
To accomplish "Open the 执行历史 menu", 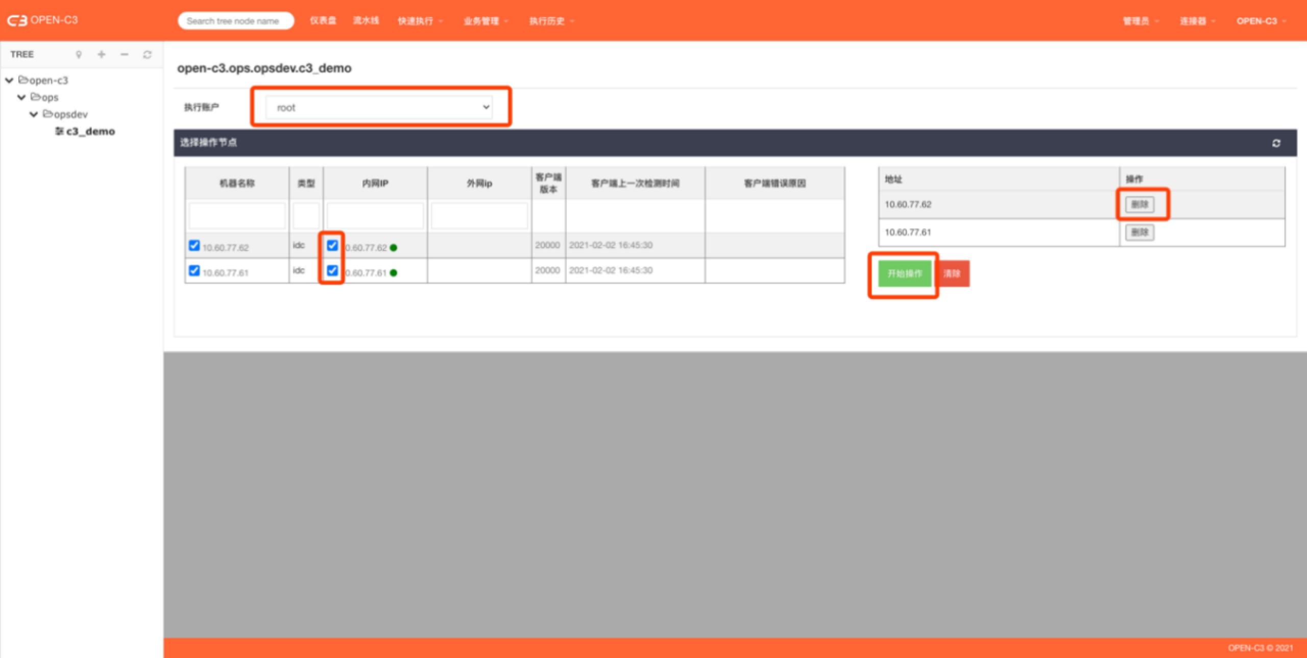I will coord(551,21).
